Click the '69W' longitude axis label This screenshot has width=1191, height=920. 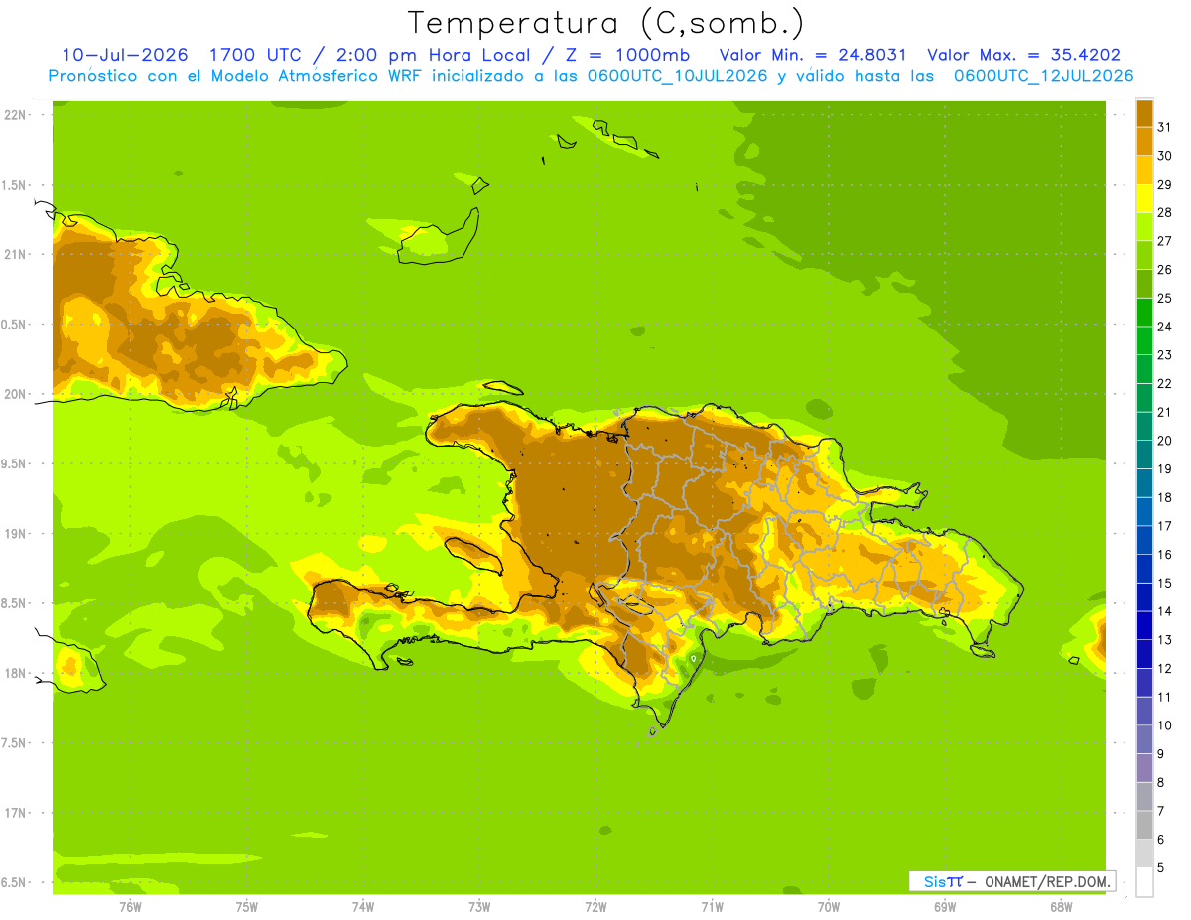(945, 906)
